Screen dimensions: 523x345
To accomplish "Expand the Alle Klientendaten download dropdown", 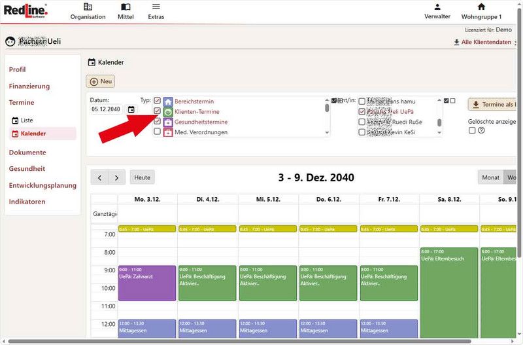I will pyautogui.click(x=484, y=42).
